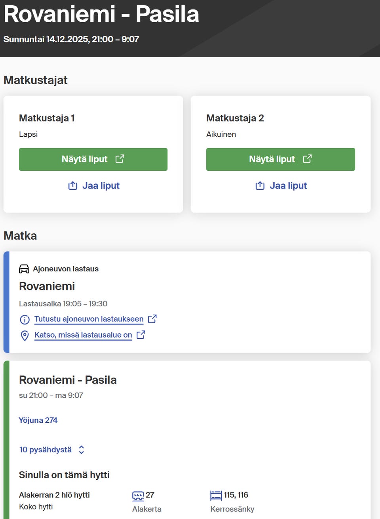Click external icon beside Katso, missä lastausalue
This screenshot has height=519, width=380.
[141, 335]
